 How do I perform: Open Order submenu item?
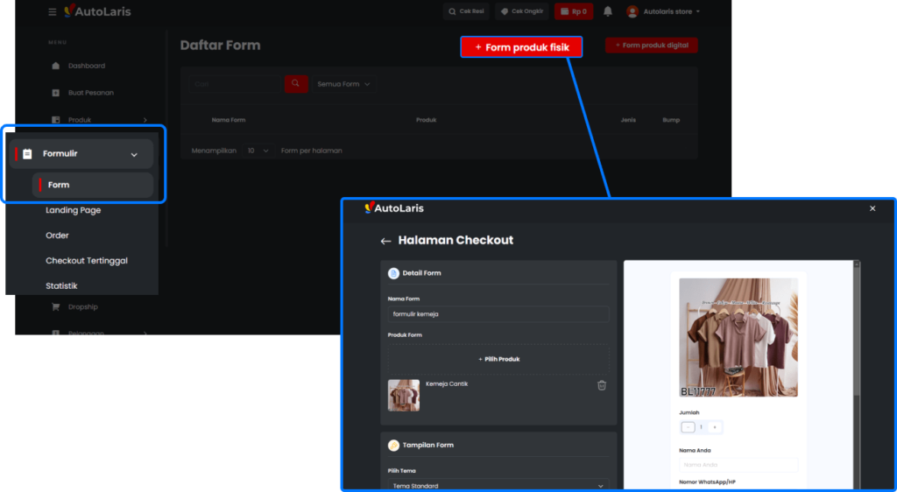pyautogui.click(x=57, y=235)
